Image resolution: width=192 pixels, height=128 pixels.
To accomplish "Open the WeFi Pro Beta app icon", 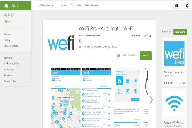I will [174, 53].
